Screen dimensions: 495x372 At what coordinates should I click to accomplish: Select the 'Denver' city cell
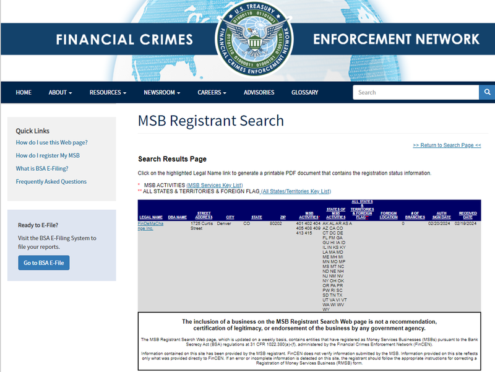tap(224, 223)
